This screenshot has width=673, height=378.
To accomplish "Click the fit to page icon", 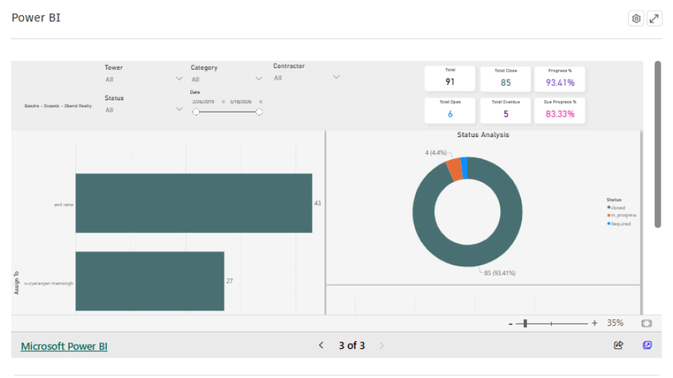I will pos(646,324).
